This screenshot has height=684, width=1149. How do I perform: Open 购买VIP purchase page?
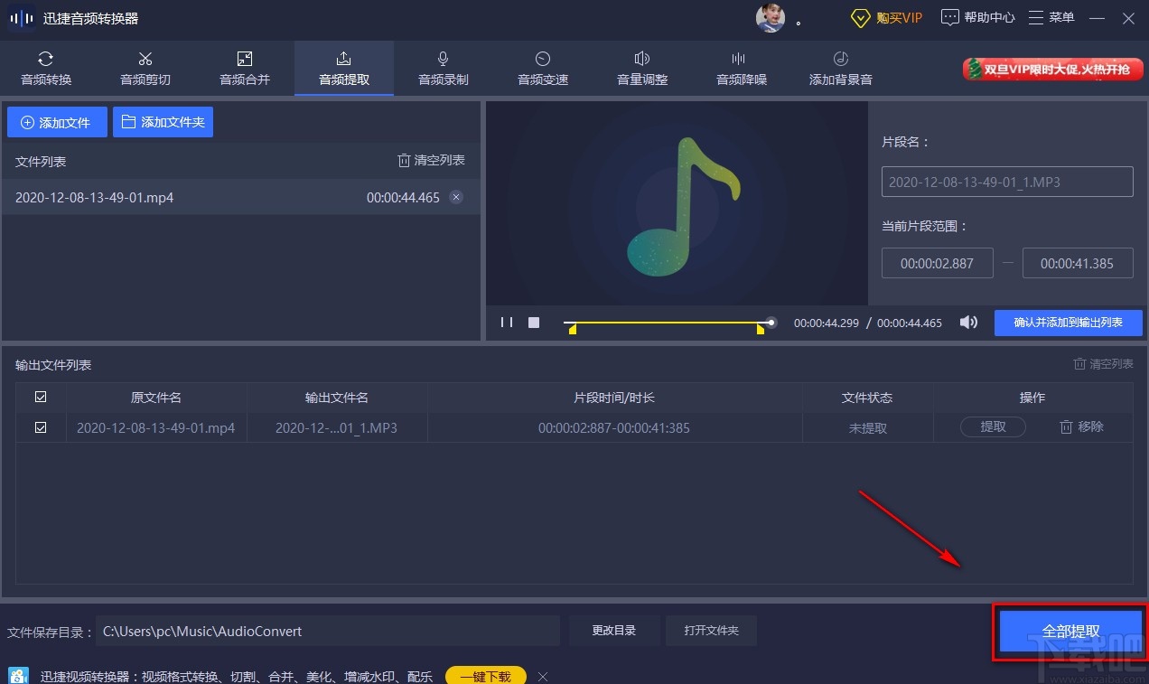(x=887, y=17)
